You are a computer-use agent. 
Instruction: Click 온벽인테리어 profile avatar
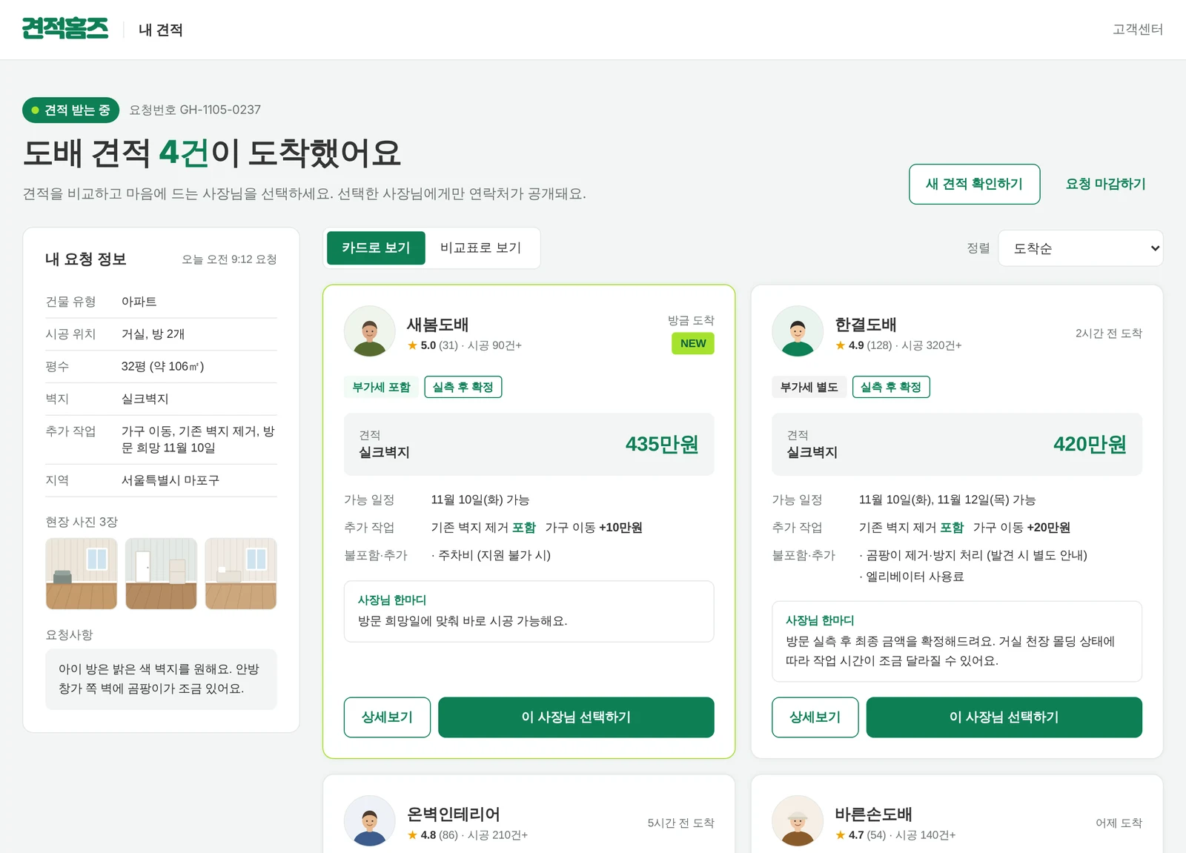click(369, 821)
